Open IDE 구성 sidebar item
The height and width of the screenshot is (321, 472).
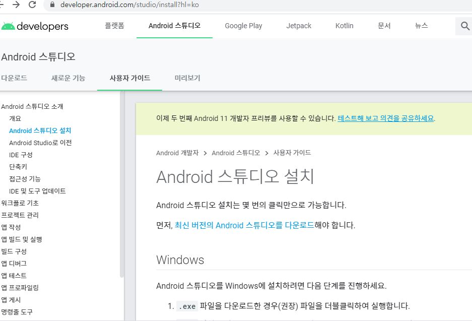click(21, 155)
